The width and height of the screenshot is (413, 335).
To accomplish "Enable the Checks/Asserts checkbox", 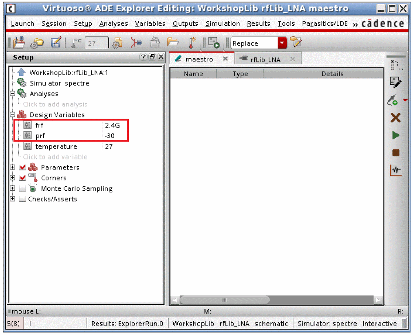I will 23,199.
